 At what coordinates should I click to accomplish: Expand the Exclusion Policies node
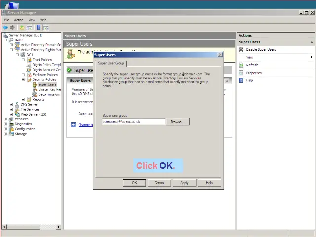click(x=23, y=75)
